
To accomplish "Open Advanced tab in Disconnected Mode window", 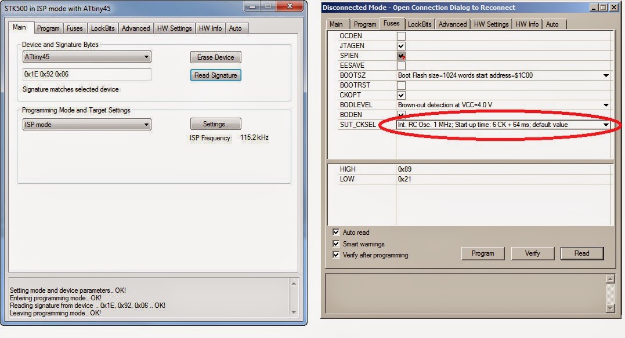I will pyautogui.click(x=453, y=24).
